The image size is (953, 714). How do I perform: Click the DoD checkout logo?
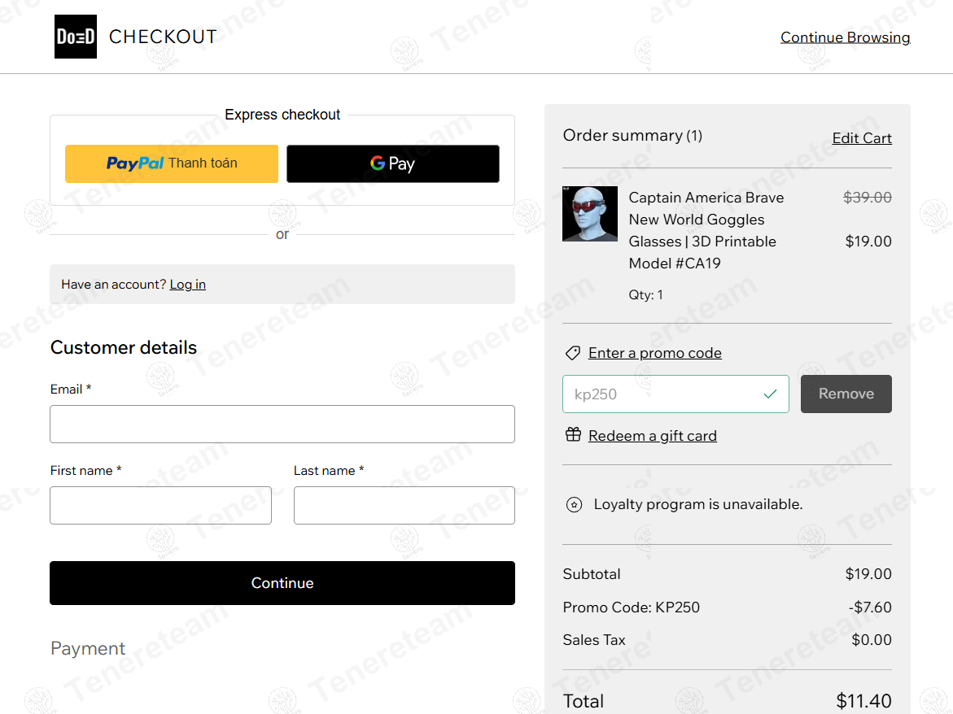coord(75,36)
